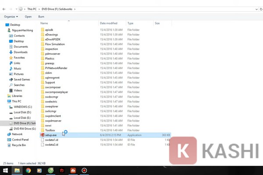Image resolution: width=263 pixels, height=175 pixels.
Task: Open NguyenHaoVong user folder in sidebar
Action: tap(22, 30)
